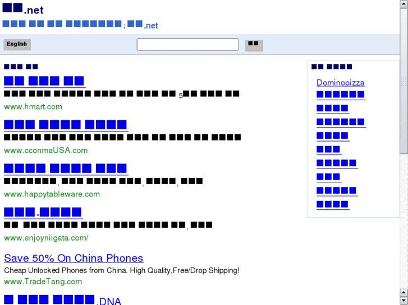
Task: Open the ad title above www.enjoyniigata.com/
Action: tap(43, 212)
